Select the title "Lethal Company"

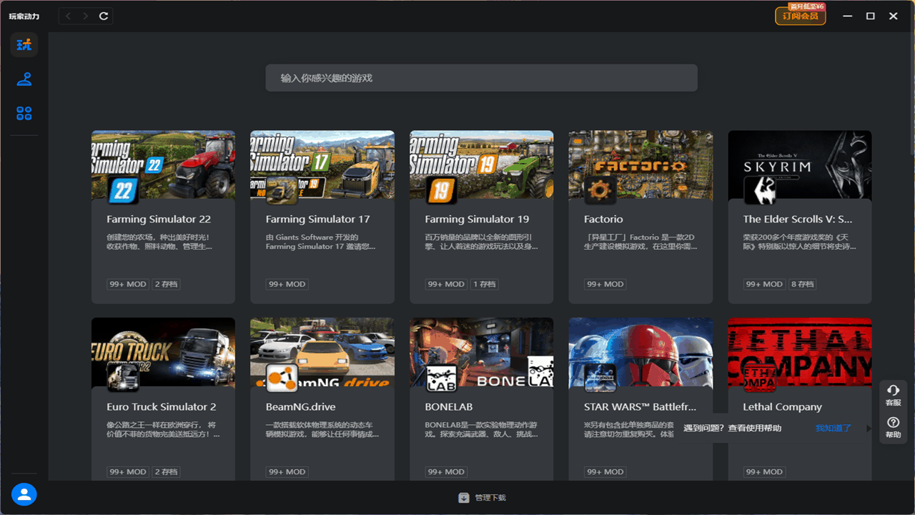[783, 407]
